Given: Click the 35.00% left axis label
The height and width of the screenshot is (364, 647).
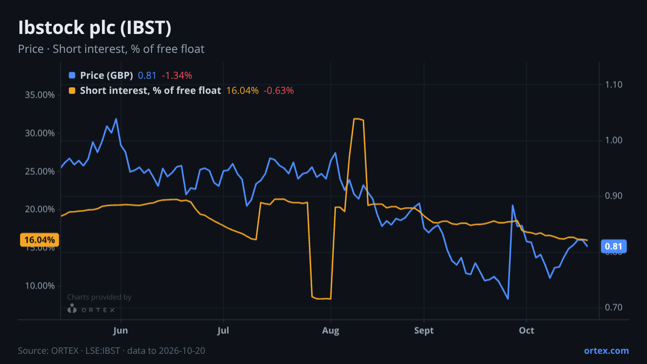Looking at the screenshot, I should coord(40,95).
